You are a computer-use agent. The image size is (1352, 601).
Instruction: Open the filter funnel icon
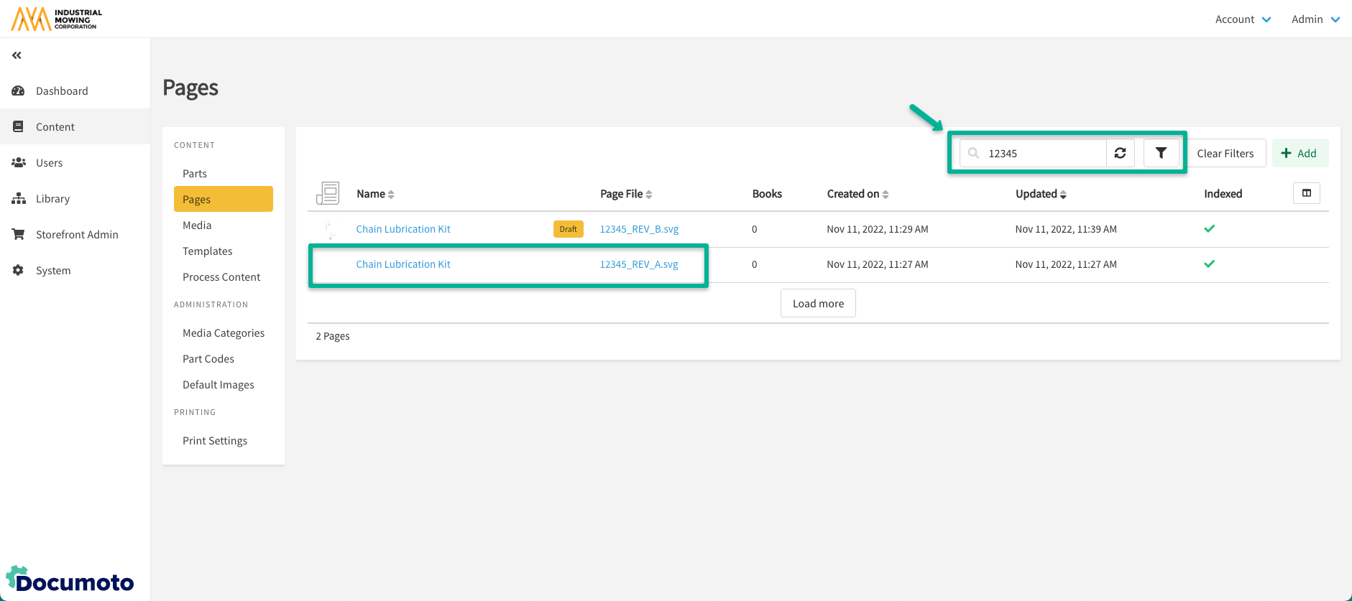point(1161,153)
